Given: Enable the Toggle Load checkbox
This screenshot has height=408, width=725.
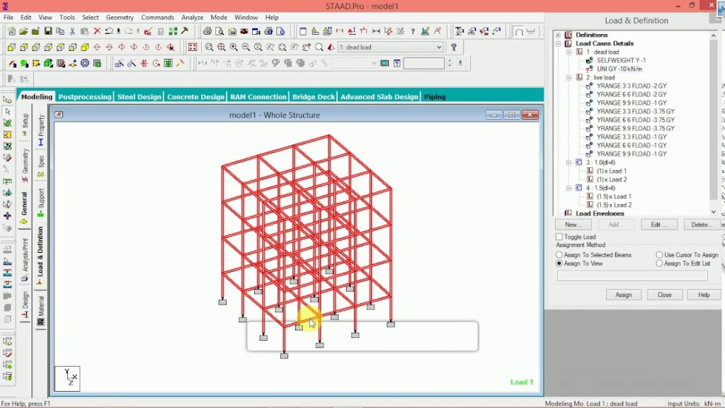Looking at the screenshot, I should [559, 237].
